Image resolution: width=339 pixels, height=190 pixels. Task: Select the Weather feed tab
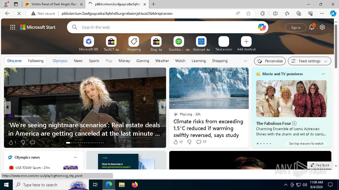click(x=162, y=61)
